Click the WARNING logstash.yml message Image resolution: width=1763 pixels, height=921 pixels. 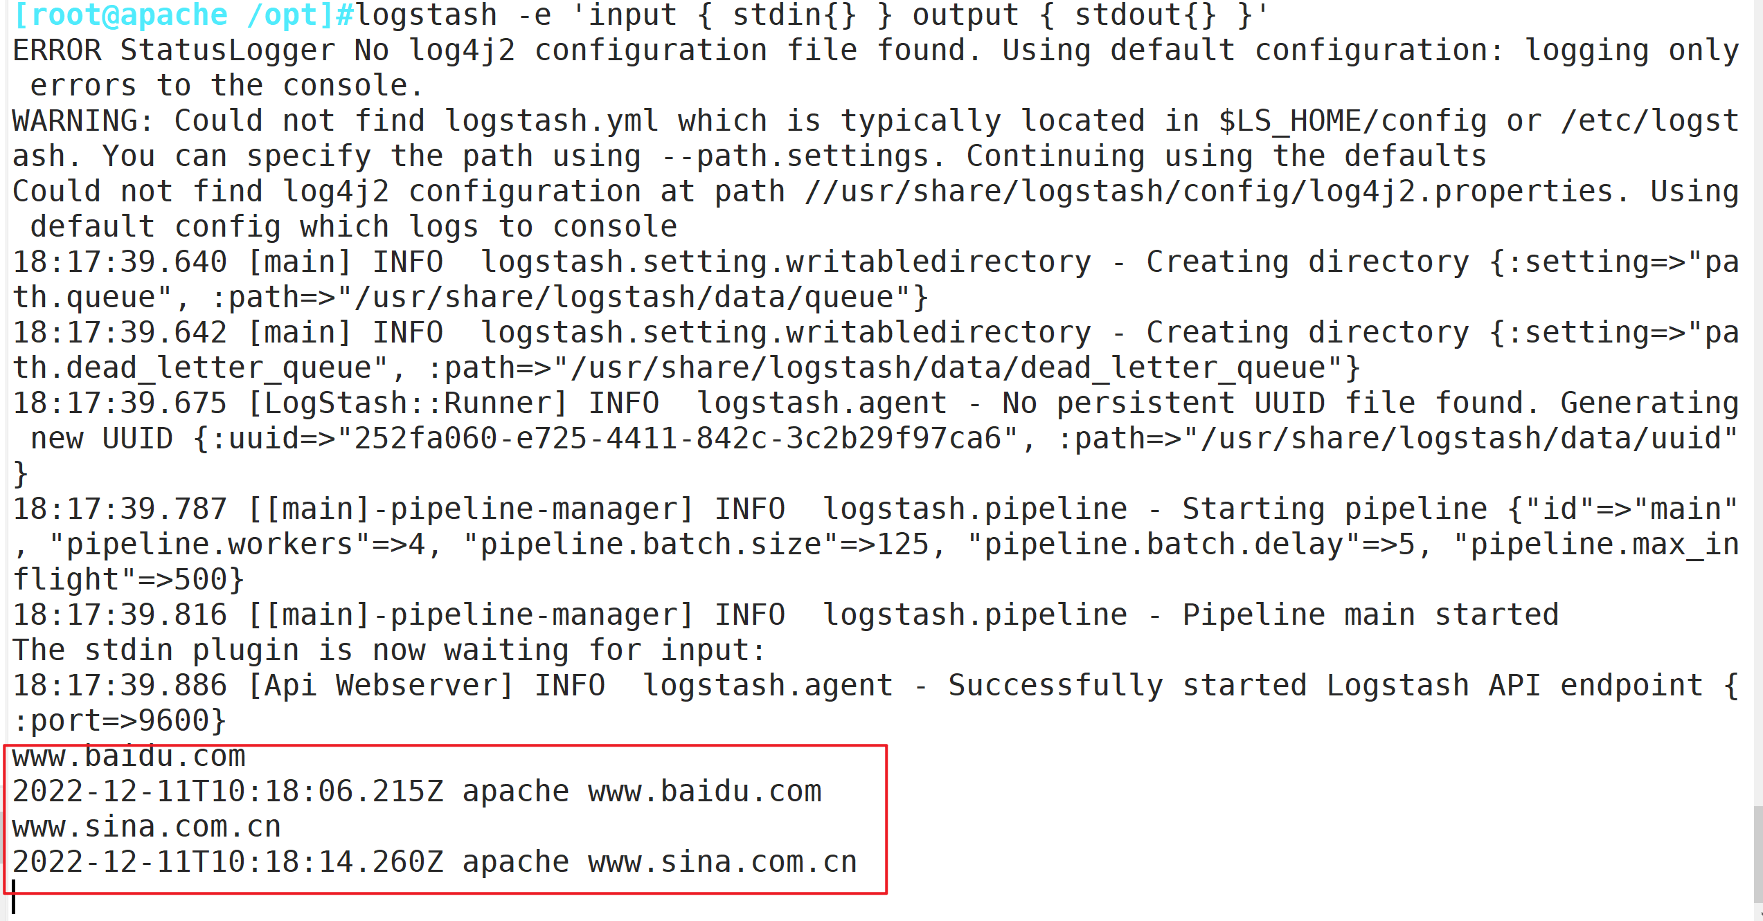(876, 138)
